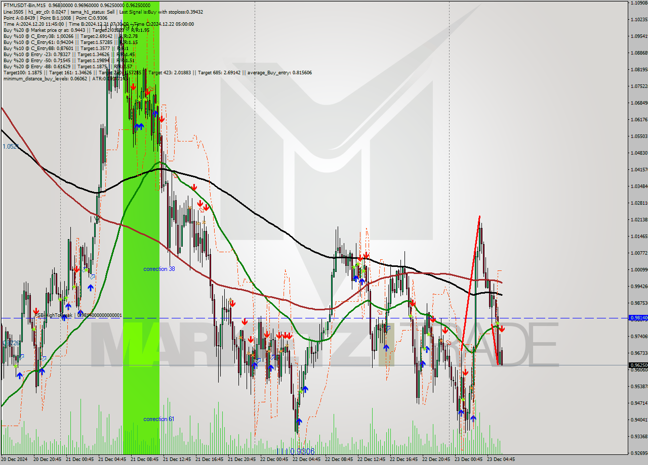Click the '23 Dec 00:45' time label
Viewport: 648px width, 465px height.
click(469, 459)
